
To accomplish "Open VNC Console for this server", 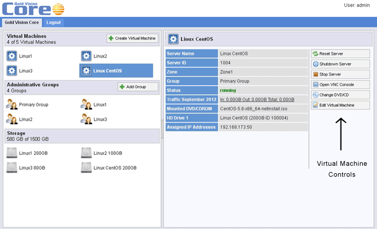I will click(340, 84).
